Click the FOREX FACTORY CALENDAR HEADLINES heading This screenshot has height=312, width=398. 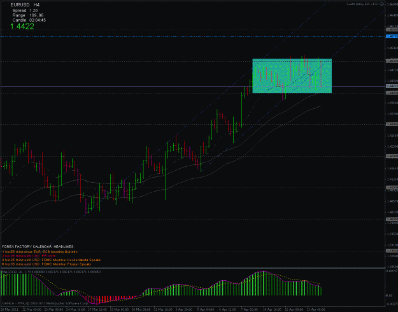point(38,247)
